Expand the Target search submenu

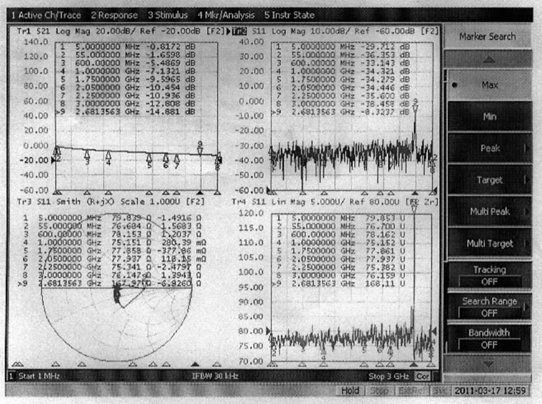point(489,180)
